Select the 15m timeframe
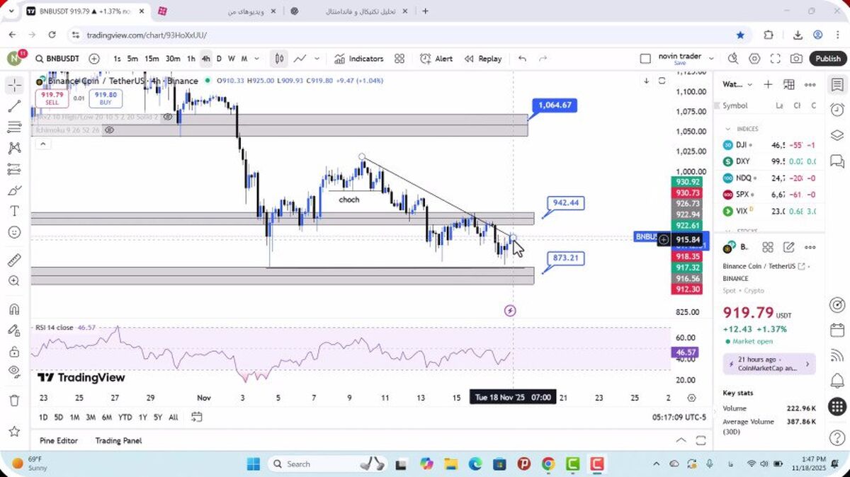Image resolution: width=850 pixels, height=477 pixels. tap(152, 59)
